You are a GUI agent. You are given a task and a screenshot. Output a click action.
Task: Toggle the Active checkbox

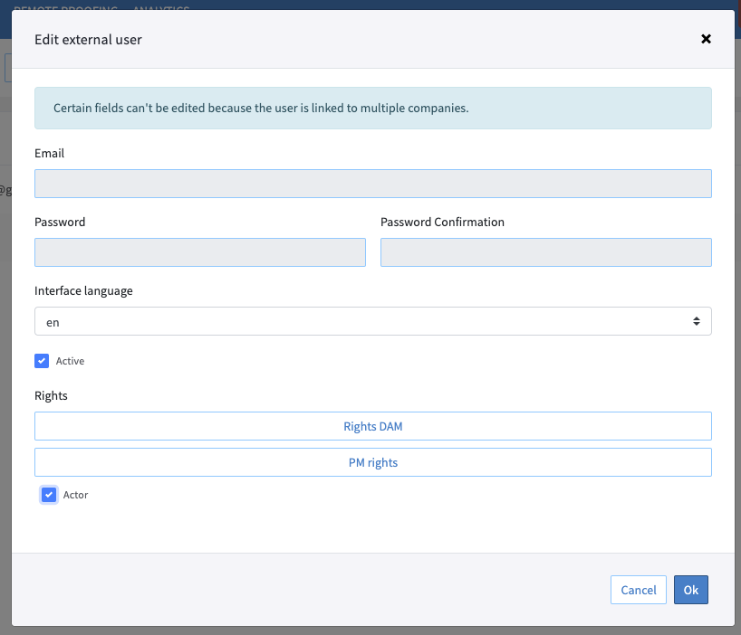[42, 361]
